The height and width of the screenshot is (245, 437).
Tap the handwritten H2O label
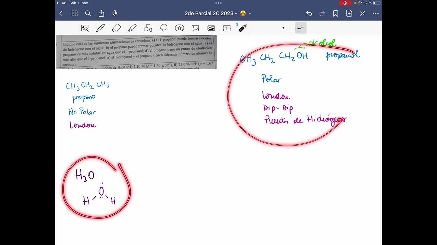click(x=85, y=176)
